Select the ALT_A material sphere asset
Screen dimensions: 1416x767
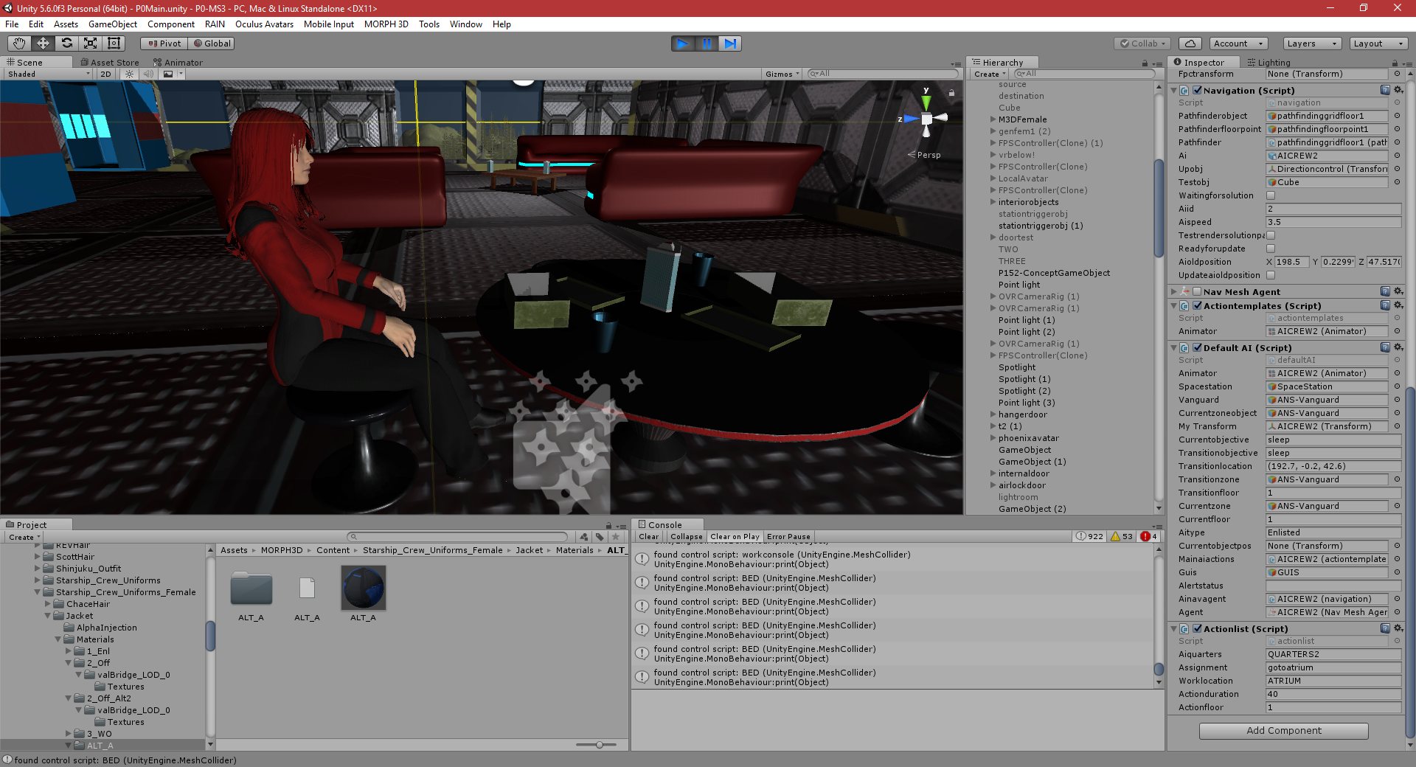pos(363,589)
